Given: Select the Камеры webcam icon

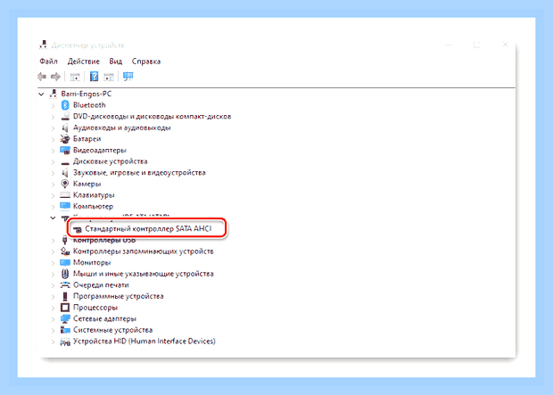Looking at the screenshot, I should pyautogui.click(x=65, y=184).
